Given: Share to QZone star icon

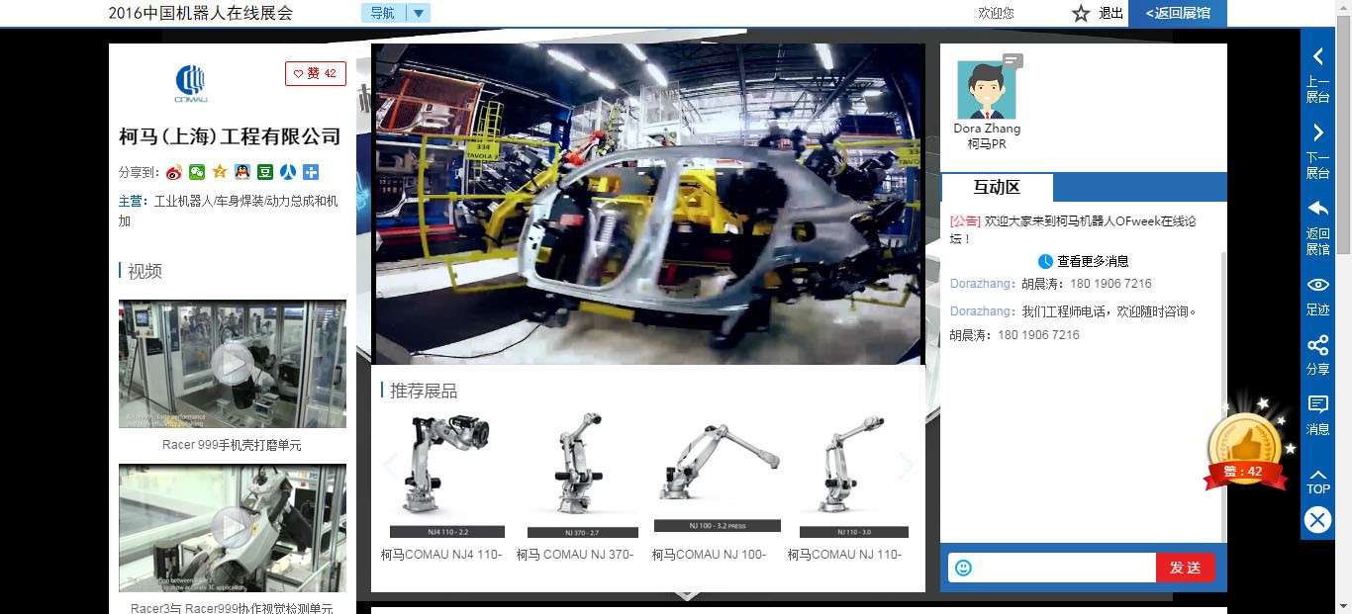Looking at the screenshot, I should pos(220,172).
